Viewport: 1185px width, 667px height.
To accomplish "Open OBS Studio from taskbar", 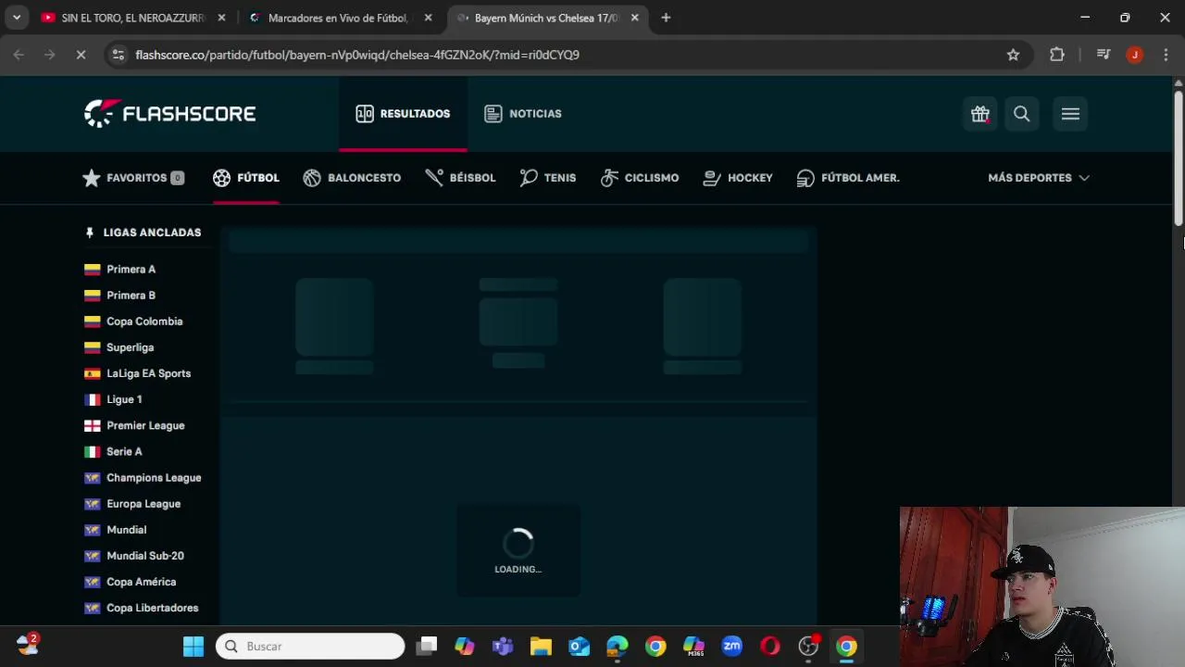I will [809, 647].
